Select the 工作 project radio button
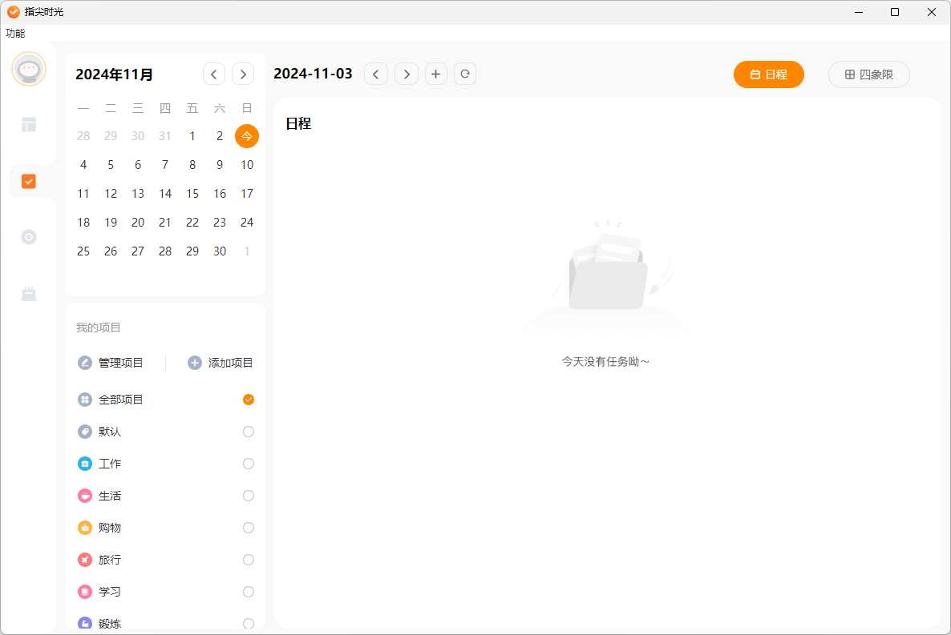The height and width of the screenshot is (635, 951). click(x=248, y=464)
